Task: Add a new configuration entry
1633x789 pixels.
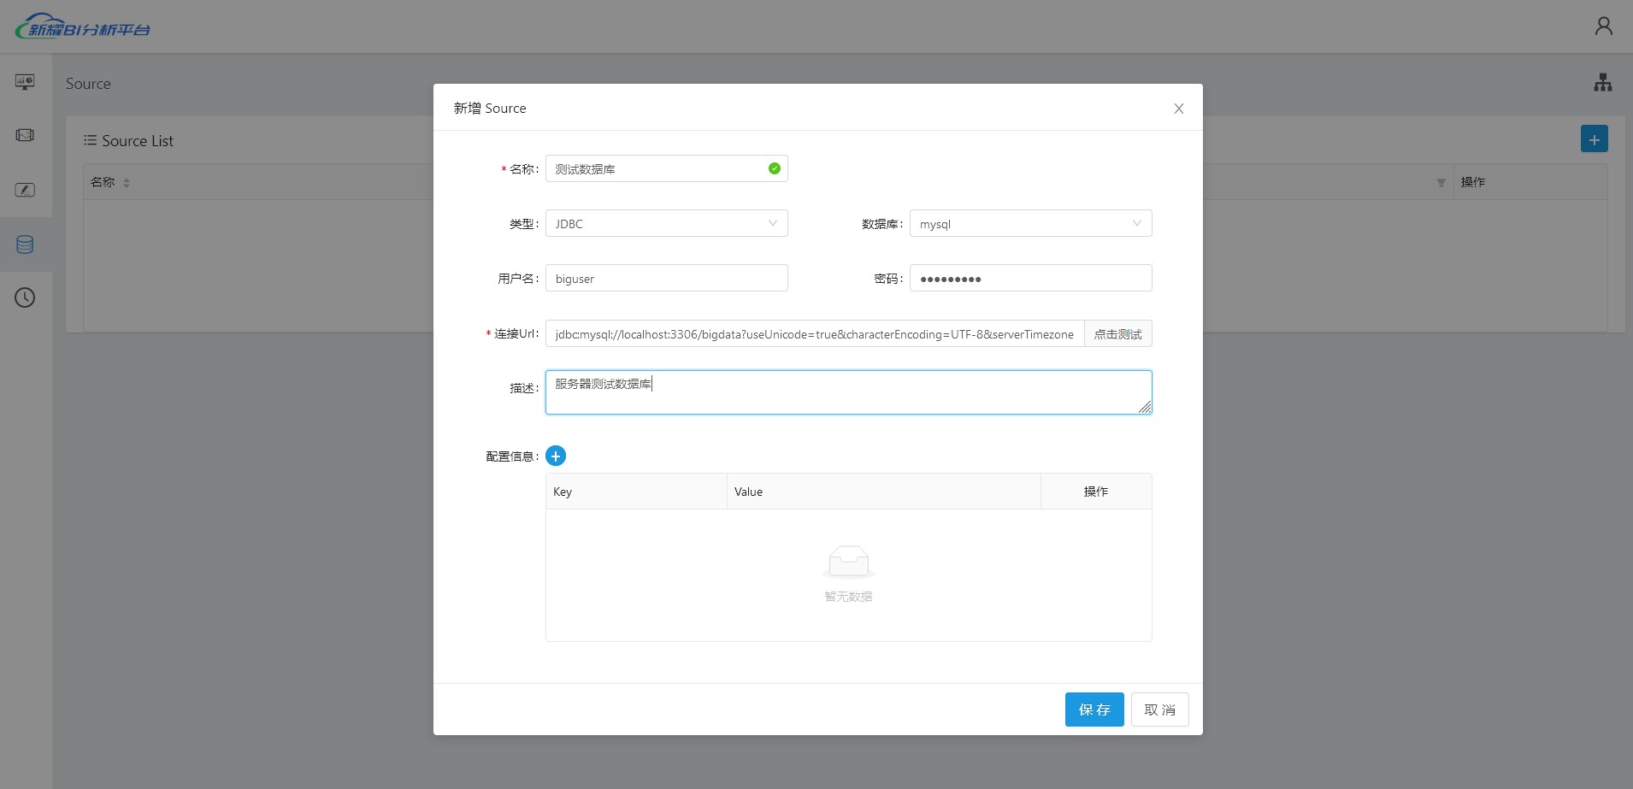Action: click(x=556, y=456)
